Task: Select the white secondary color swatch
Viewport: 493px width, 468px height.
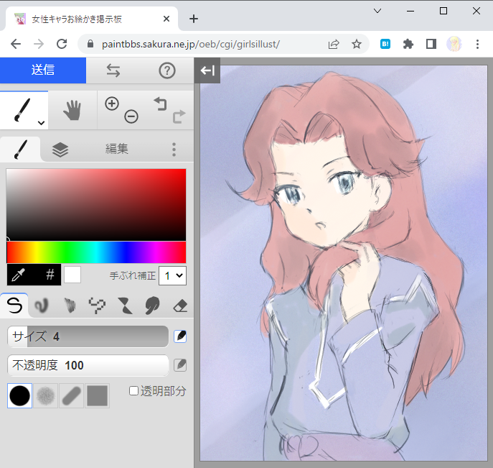Action: coord(72,275)
